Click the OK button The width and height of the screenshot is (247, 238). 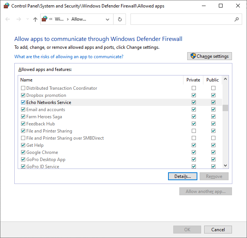coord(187,229)
